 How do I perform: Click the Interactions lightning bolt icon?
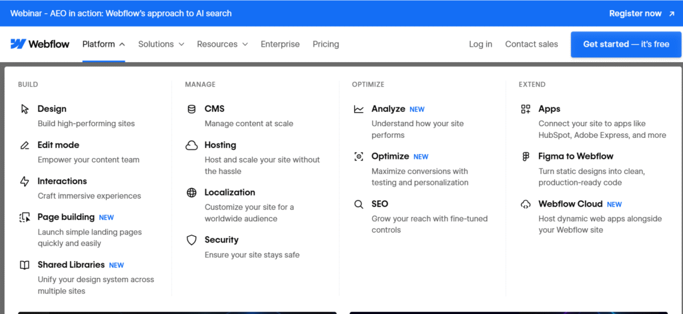[25, 181]
